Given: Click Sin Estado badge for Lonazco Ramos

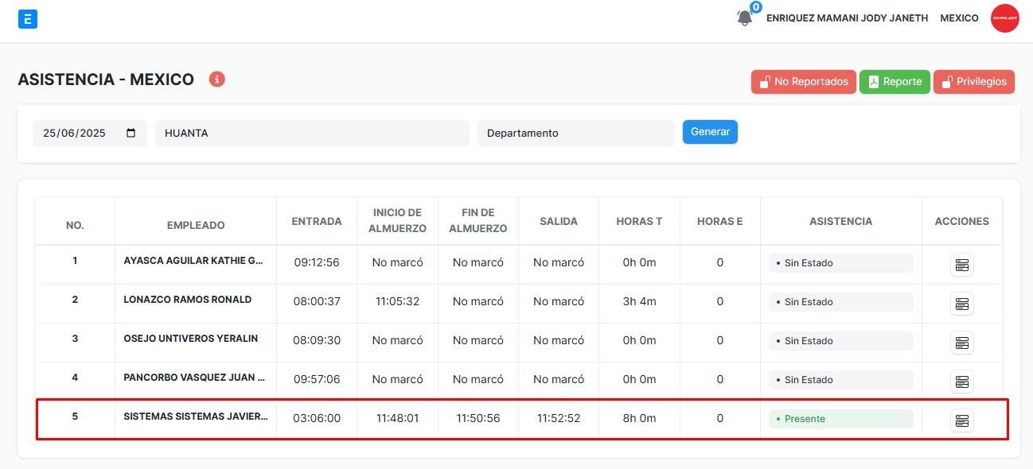Looking at the screenshot, I should click(840, 302).
